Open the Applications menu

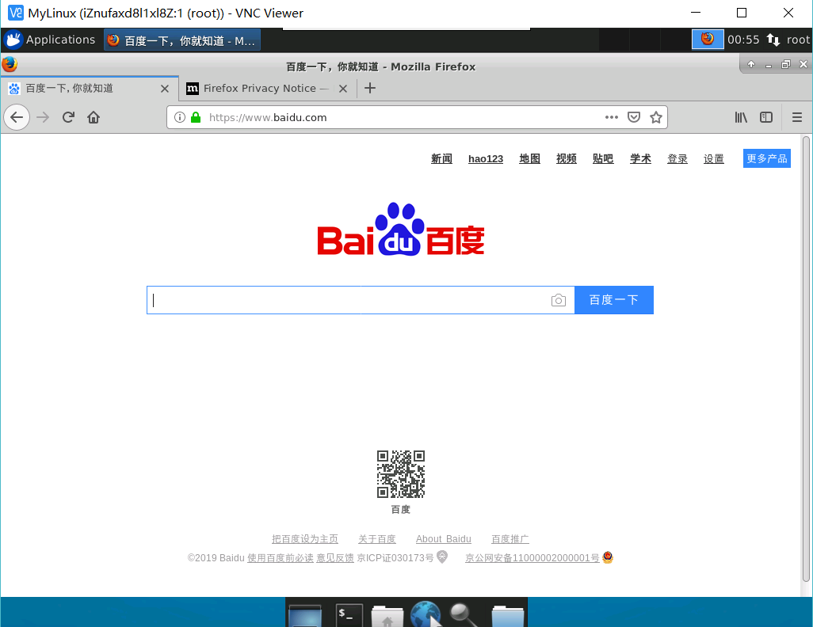(x=52, y=39)
